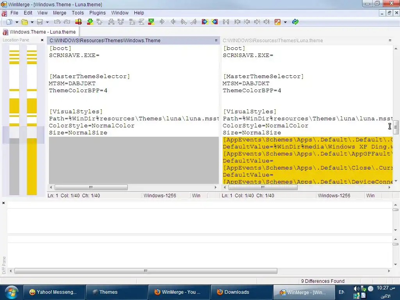This screenshot has height=300, width=400.
Task: Click the Open folder toolbar icon
Action: point(25,22)
